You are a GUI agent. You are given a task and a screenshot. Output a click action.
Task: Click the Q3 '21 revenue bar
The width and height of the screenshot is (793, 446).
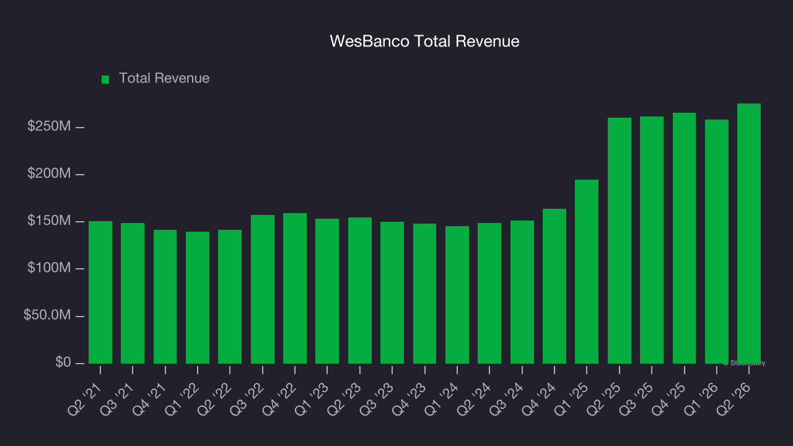(133, 293)
